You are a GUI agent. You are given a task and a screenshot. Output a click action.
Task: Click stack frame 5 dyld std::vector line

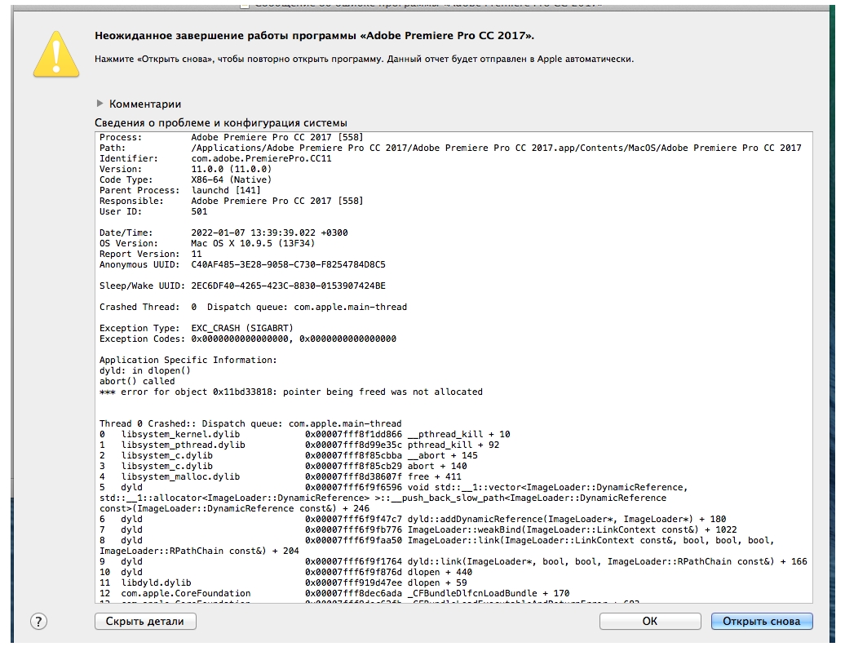tap(394, 498)
